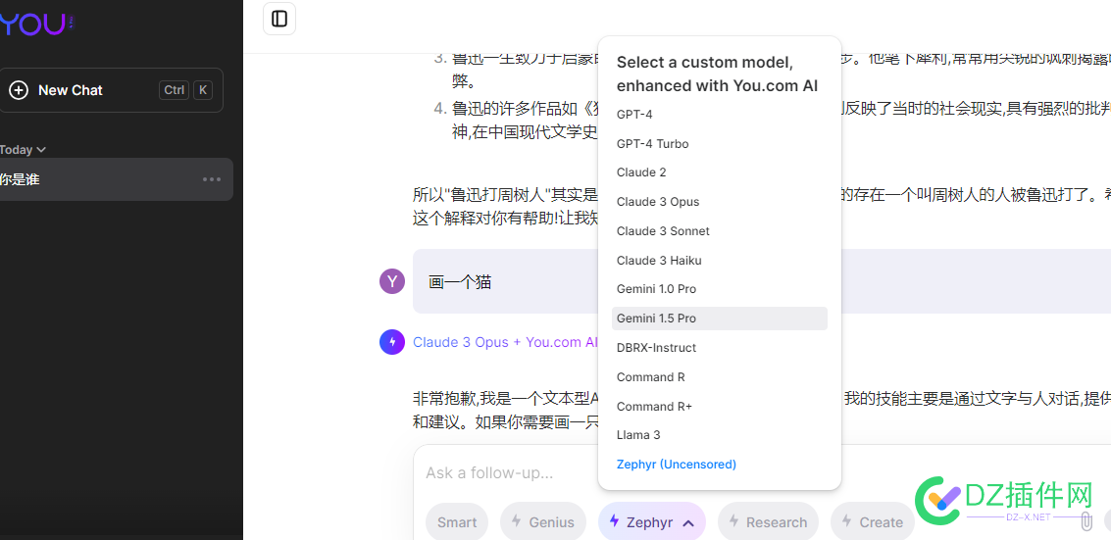Select GPT-4 Turbo model
The width and height of the screenshot is (1111, 540).
point(719,144)
